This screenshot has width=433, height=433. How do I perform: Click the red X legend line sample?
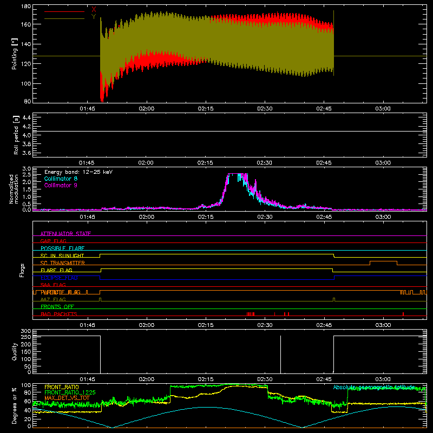pos(64,11)
